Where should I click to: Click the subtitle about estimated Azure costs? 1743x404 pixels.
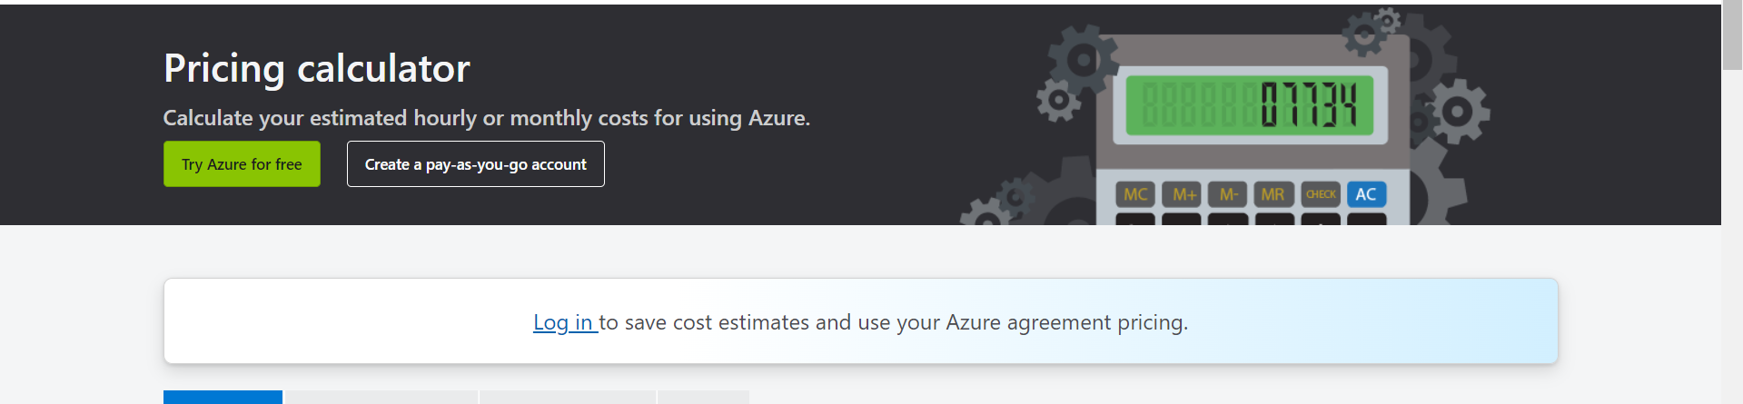487,118
